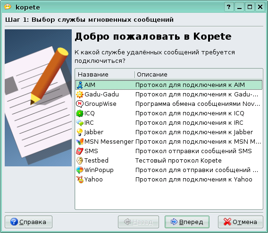The image size is (268, 233).
Task: Minimize the kopete window
Action: coord(239,7)
